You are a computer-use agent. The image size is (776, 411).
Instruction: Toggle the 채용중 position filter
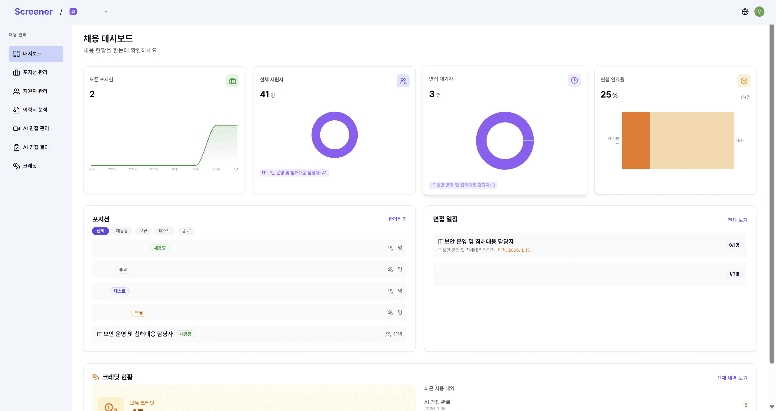[x=122, y=231]
